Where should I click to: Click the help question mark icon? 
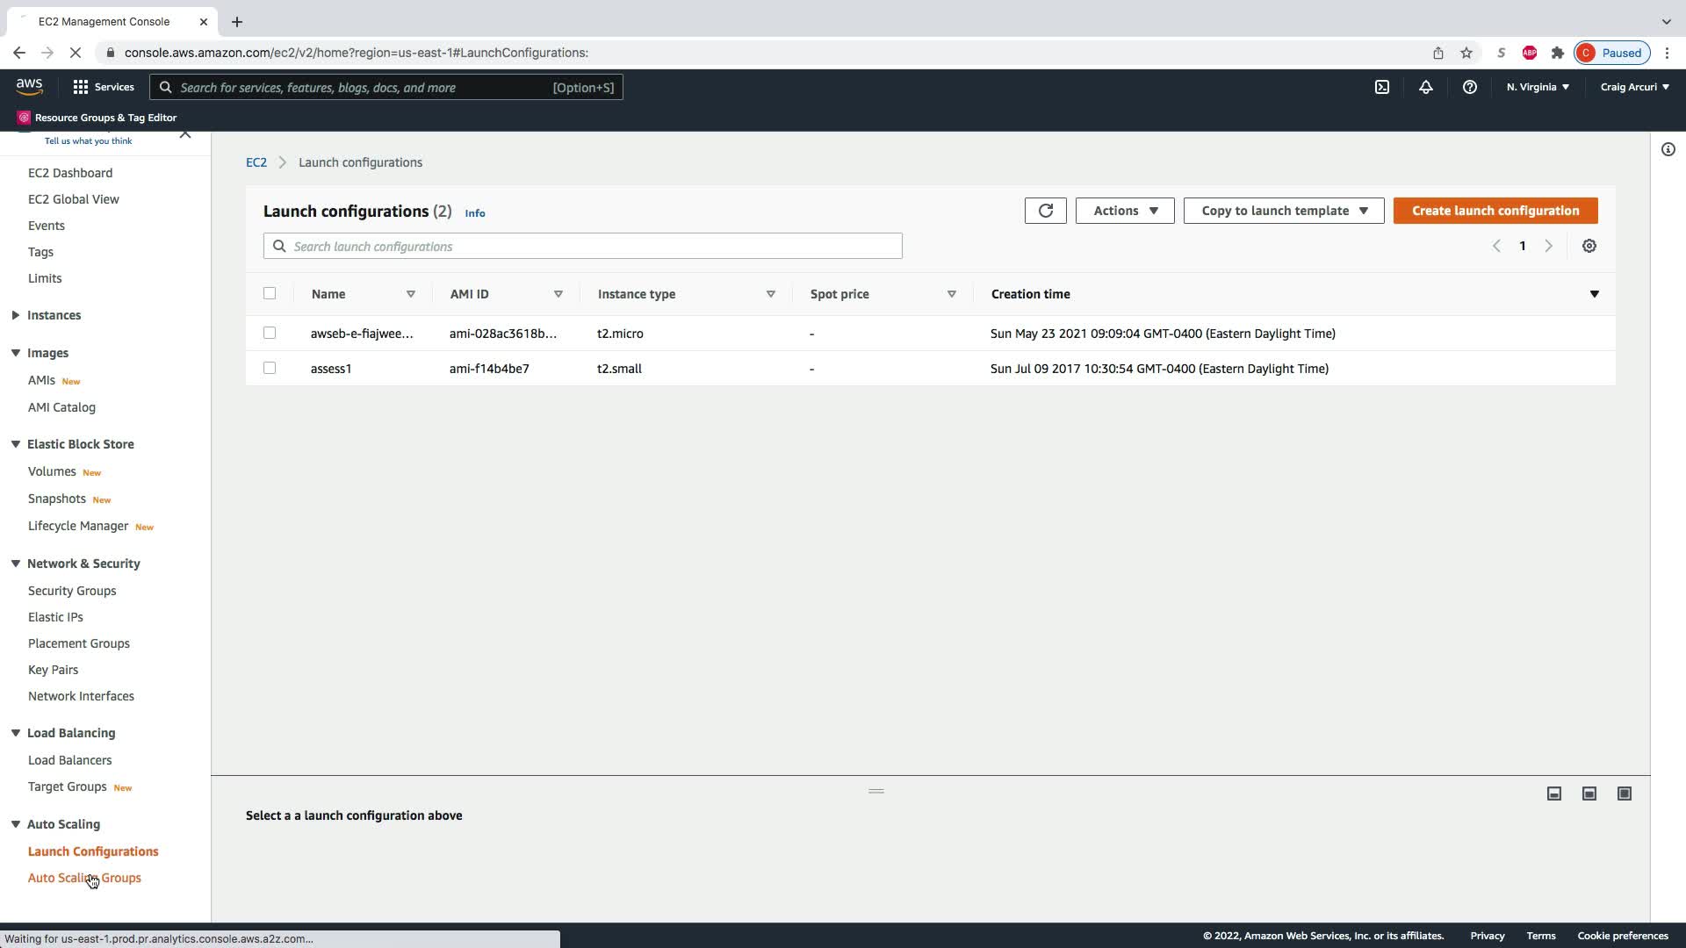[1469, 87]
